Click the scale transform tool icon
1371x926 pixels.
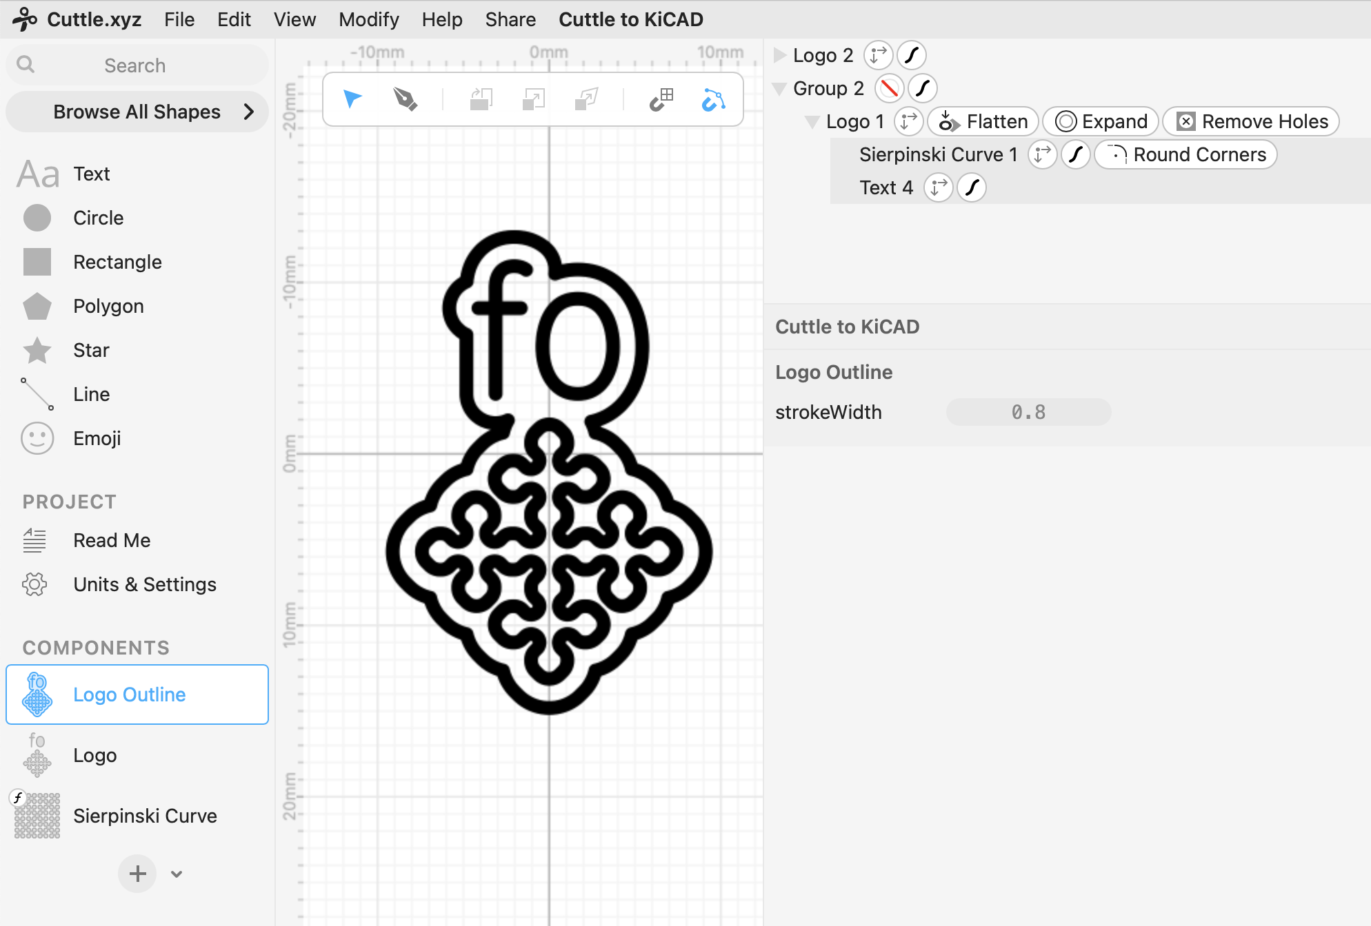[533, 99]
